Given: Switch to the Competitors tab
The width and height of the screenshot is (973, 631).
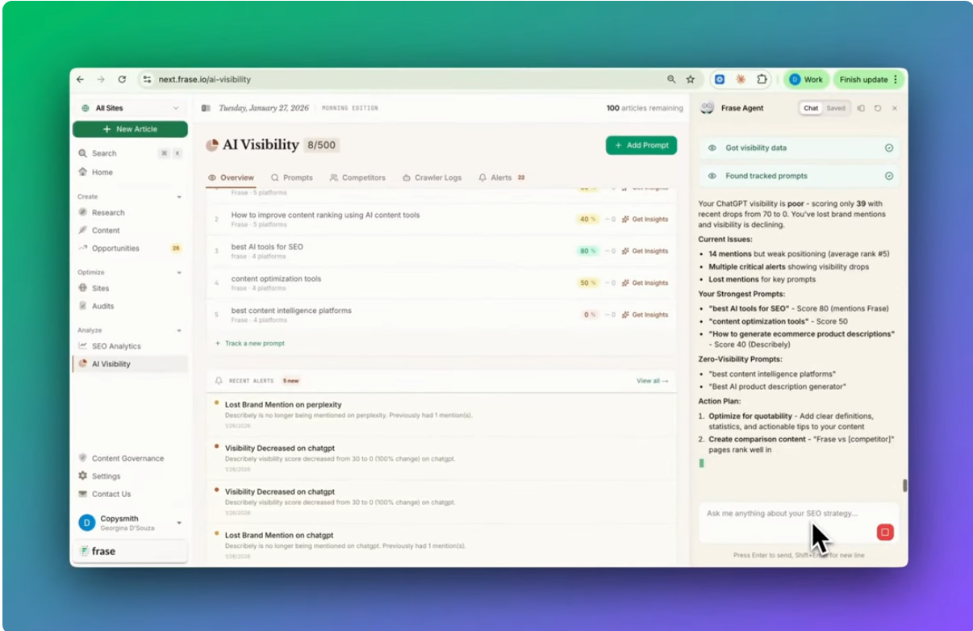Looking at the screenshot, I should (357, 178).
